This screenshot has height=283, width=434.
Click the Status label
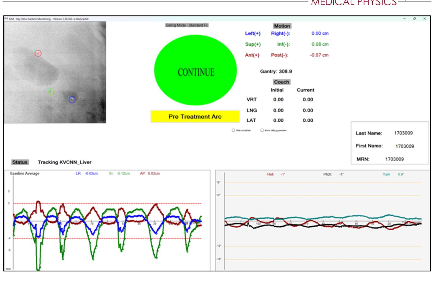(x=20, y=162)
